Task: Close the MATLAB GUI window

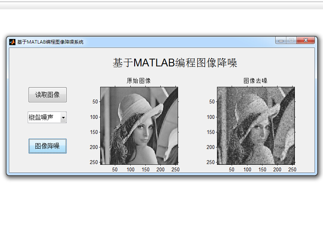Action: coord(306,41)
